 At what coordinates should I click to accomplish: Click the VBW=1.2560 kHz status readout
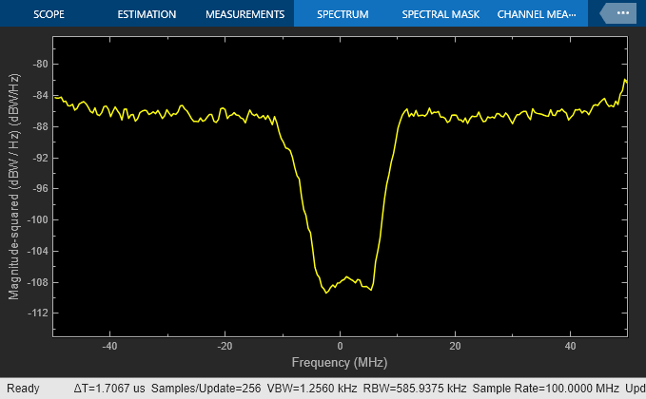click(312, 389)
